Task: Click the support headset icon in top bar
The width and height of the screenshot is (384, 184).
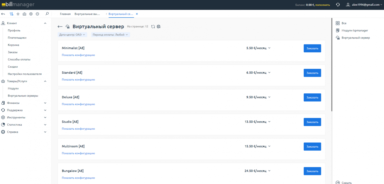Action: [x=338, y=5]
